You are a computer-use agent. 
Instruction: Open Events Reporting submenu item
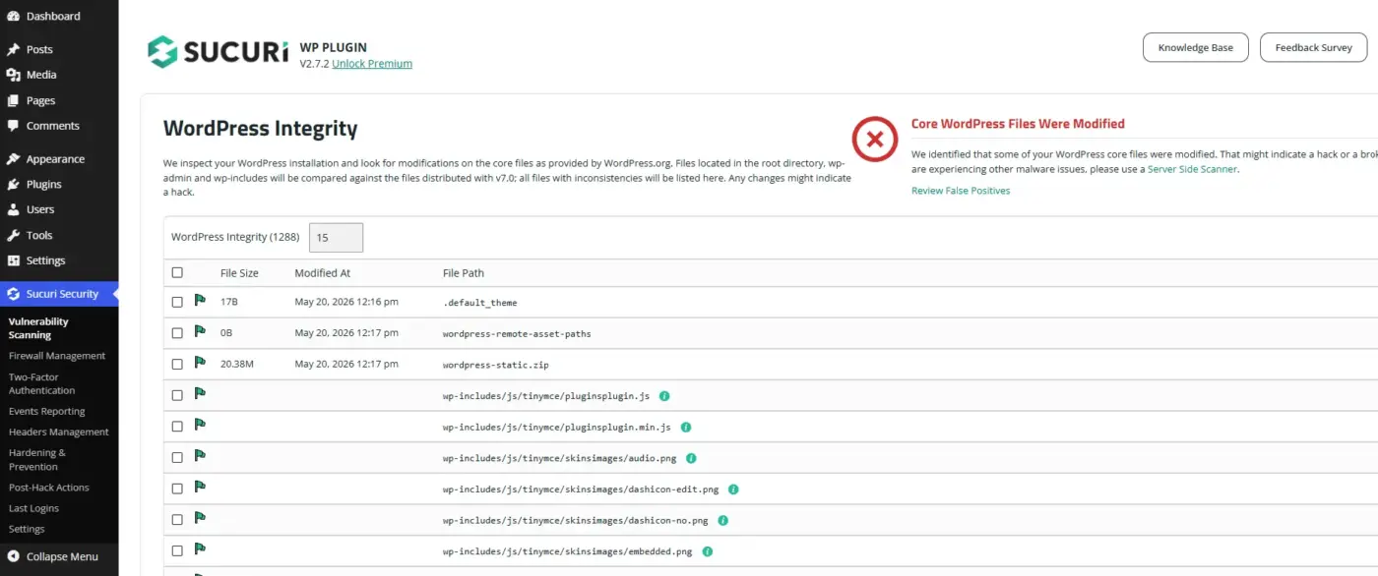point(47,411)
